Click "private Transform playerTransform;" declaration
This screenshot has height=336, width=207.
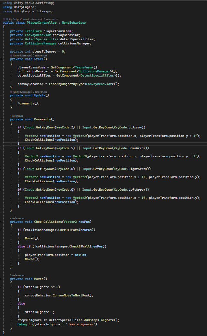[42, 31]
